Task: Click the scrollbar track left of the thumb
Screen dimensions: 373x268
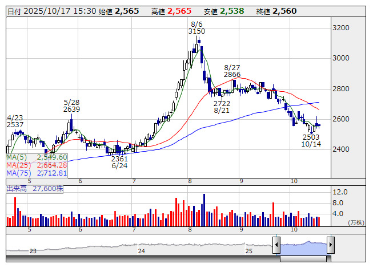Action: (x=143, y=259)
